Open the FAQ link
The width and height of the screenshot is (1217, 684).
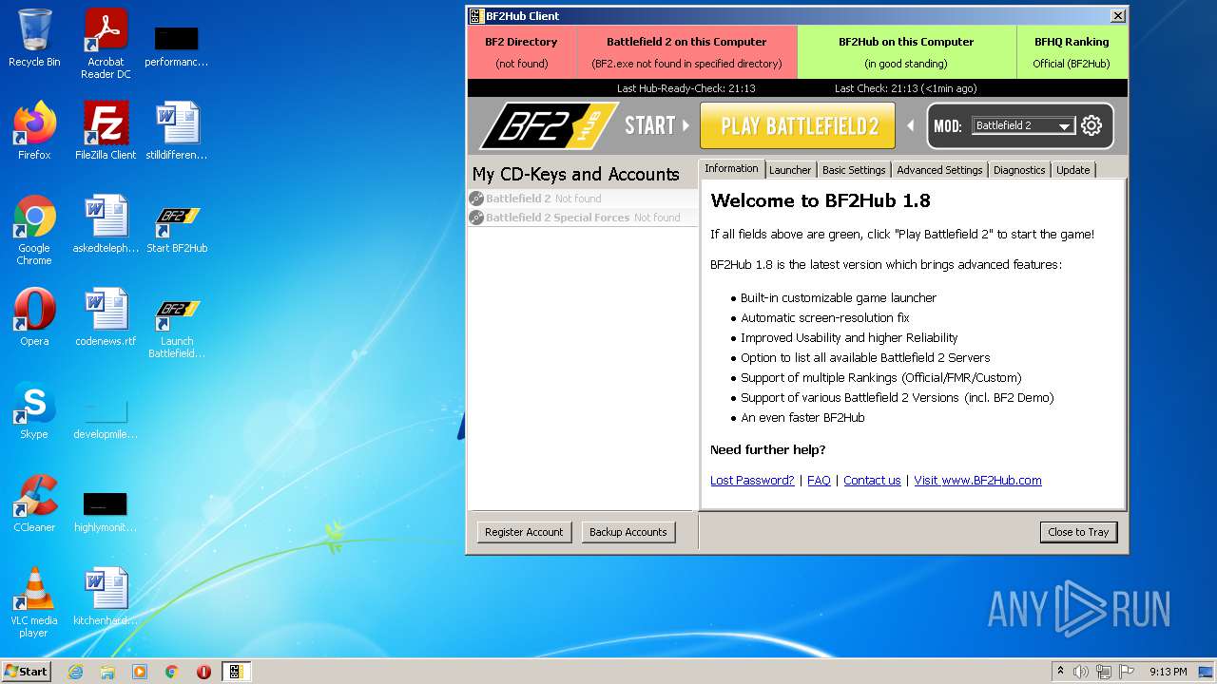819,481
